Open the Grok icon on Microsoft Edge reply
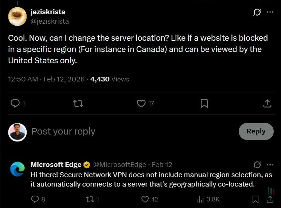 click(x=257, y=164)
